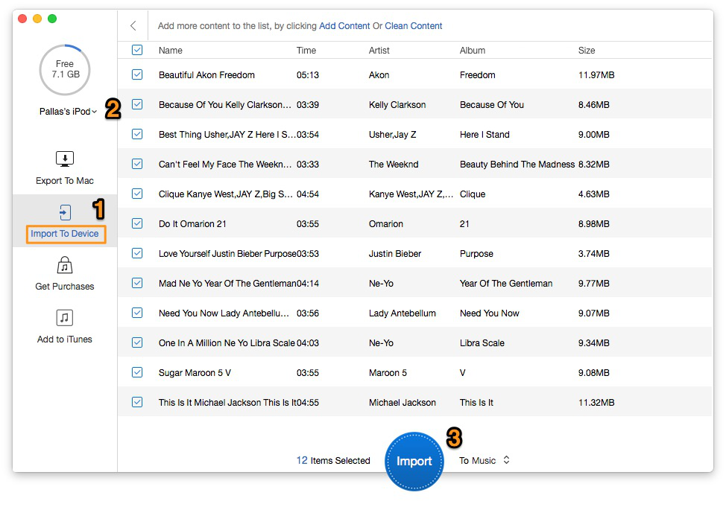
Task: Click the album cell Purpose
Action: pos(476,253)
